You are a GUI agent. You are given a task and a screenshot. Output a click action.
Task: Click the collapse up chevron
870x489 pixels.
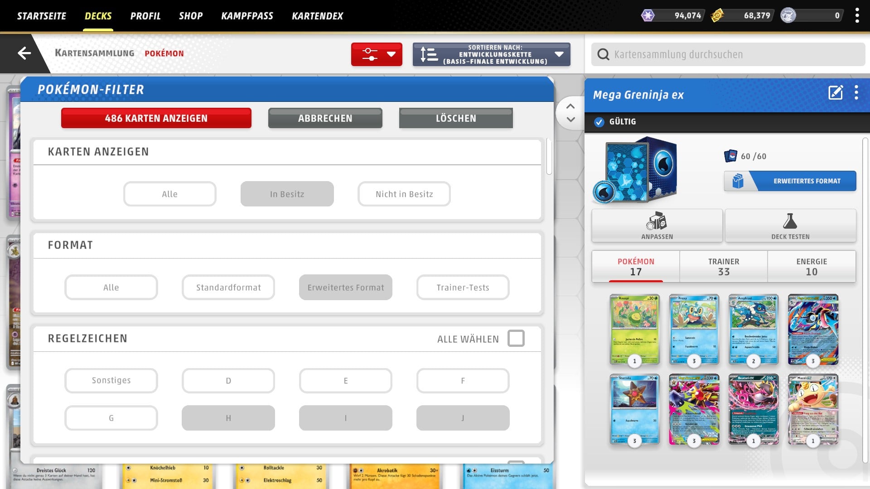point(570,106)
